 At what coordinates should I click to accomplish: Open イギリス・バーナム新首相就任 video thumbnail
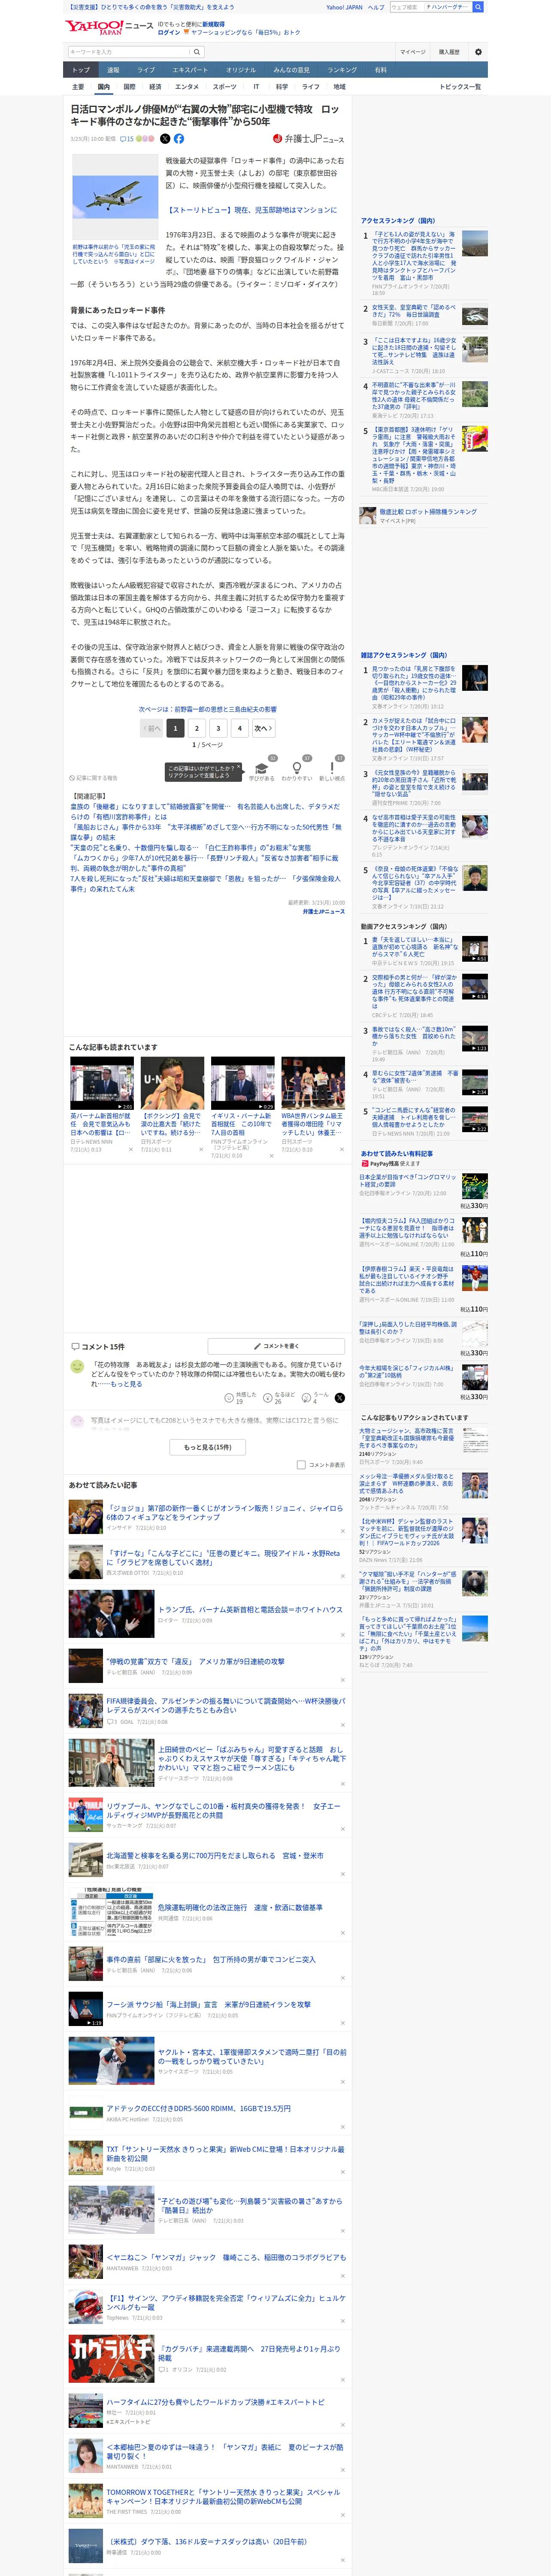242,1083
